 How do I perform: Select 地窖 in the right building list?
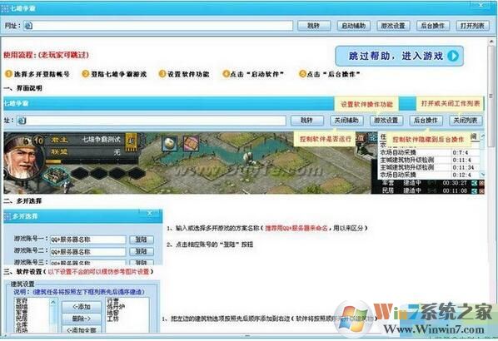(113, 313)
